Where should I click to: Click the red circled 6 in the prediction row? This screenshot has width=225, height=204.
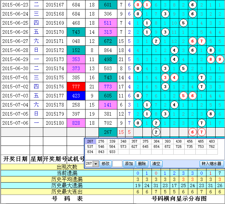[x=192, y=132]
